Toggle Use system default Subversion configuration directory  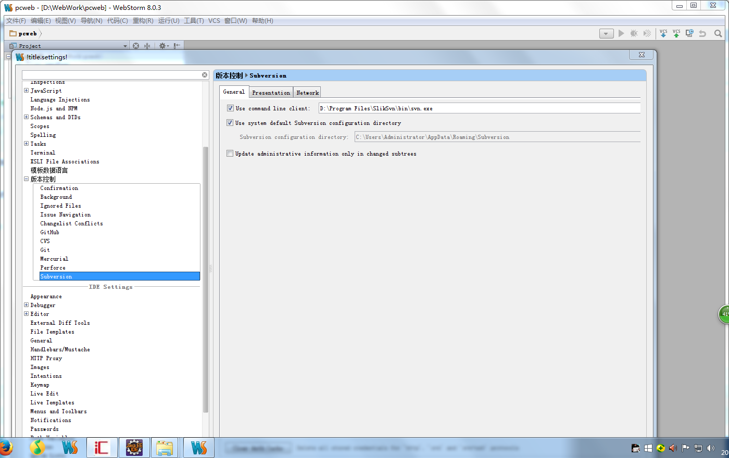click(230, 123)
